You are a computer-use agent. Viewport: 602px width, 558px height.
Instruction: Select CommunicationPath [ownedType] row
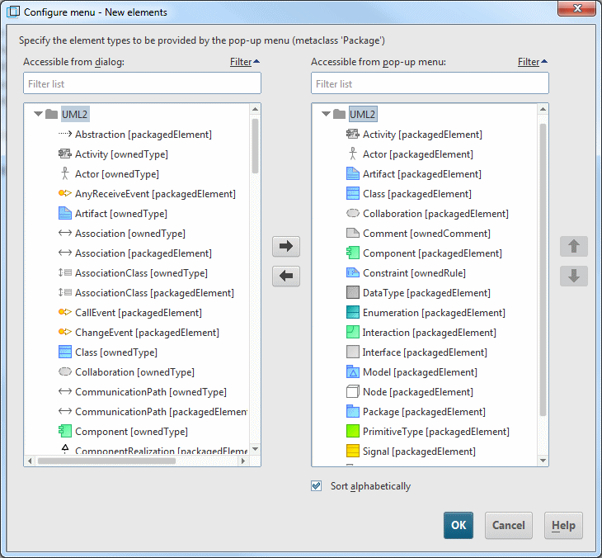(x=151, y=392)
